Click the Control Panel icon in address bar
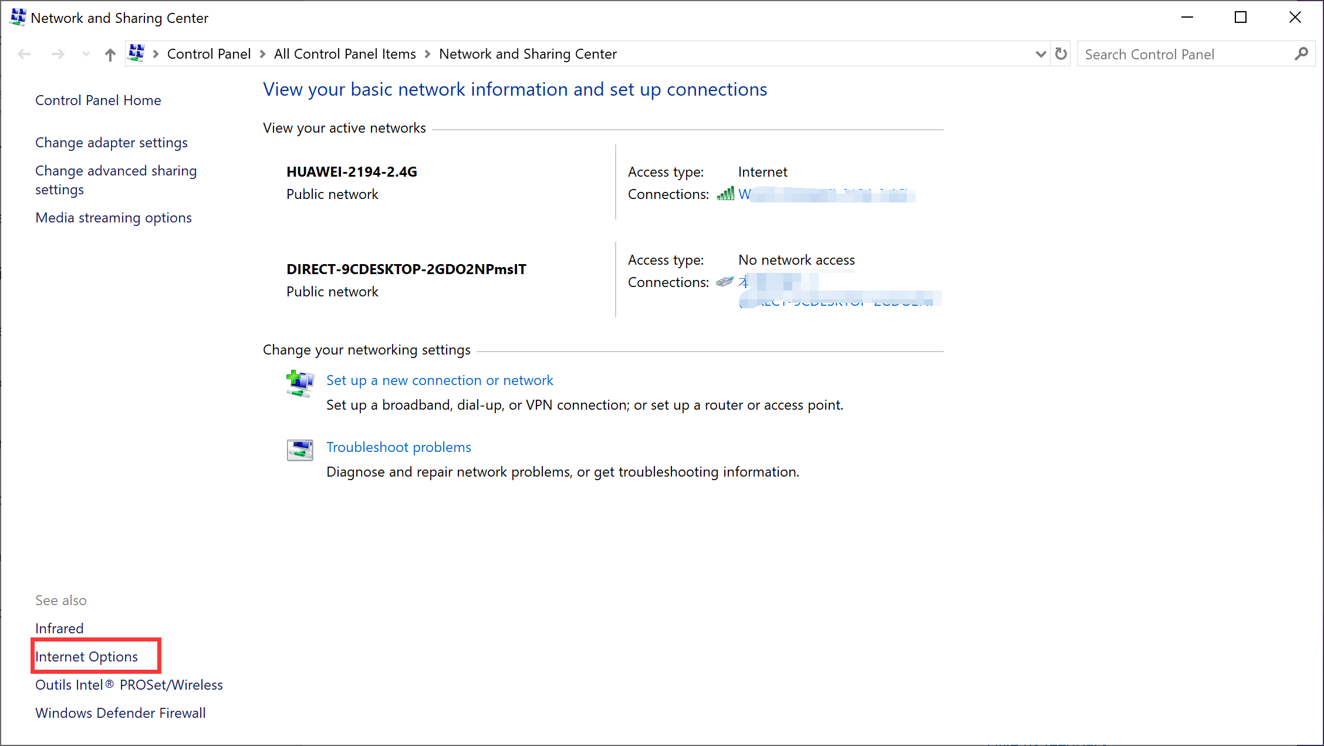Screen dimensions: 1324x746 136,53
